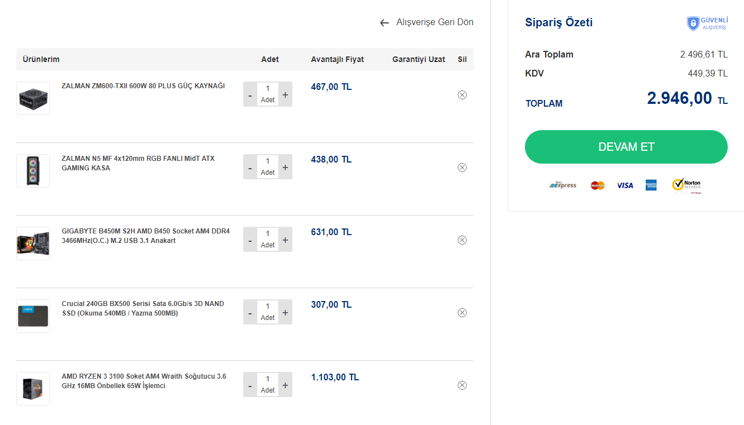Remove AMD RYZEN 3 3100 processor

462,385
